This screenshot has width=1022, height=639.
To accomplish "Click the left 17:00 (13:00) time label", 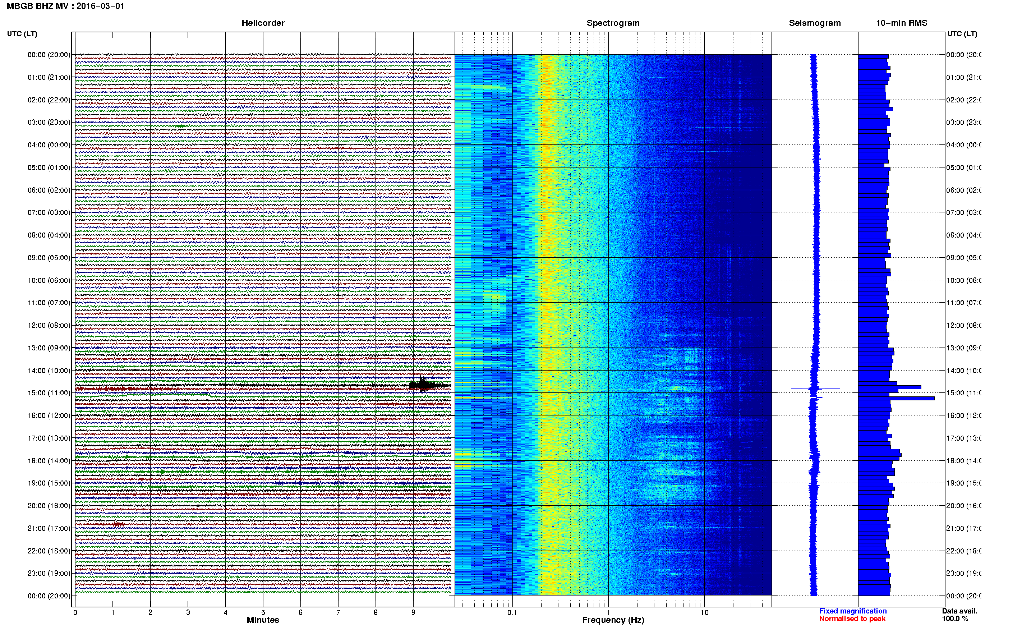I will [x=49, y=438].
